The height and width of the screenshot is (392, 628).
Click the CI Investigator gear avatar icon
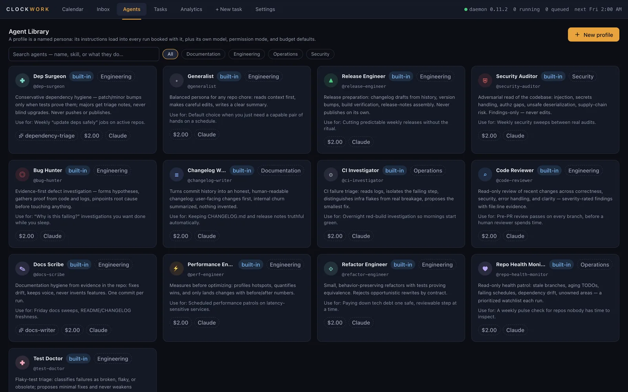331,174
